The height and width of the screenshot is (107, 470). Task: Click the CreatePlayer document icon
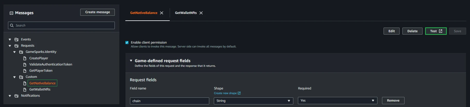[25, 58]
